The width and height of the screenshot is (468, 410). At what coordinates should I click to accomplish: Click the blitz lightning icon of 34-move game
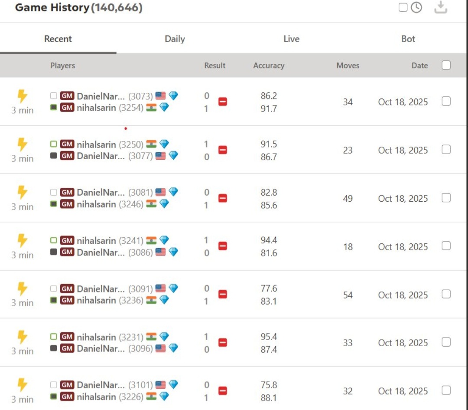click(22, 96)
